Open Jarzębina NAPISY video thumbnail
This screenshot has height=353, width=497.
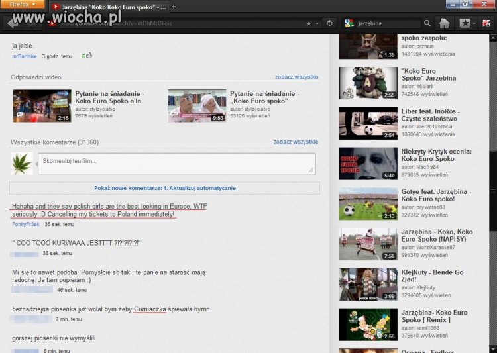coord(368,244)
